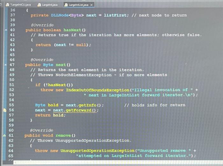Screen dimensions: 223x166
Task: Click the comment "Throws UnsupportedOperationException." on line 62
Action: point(81,141)
